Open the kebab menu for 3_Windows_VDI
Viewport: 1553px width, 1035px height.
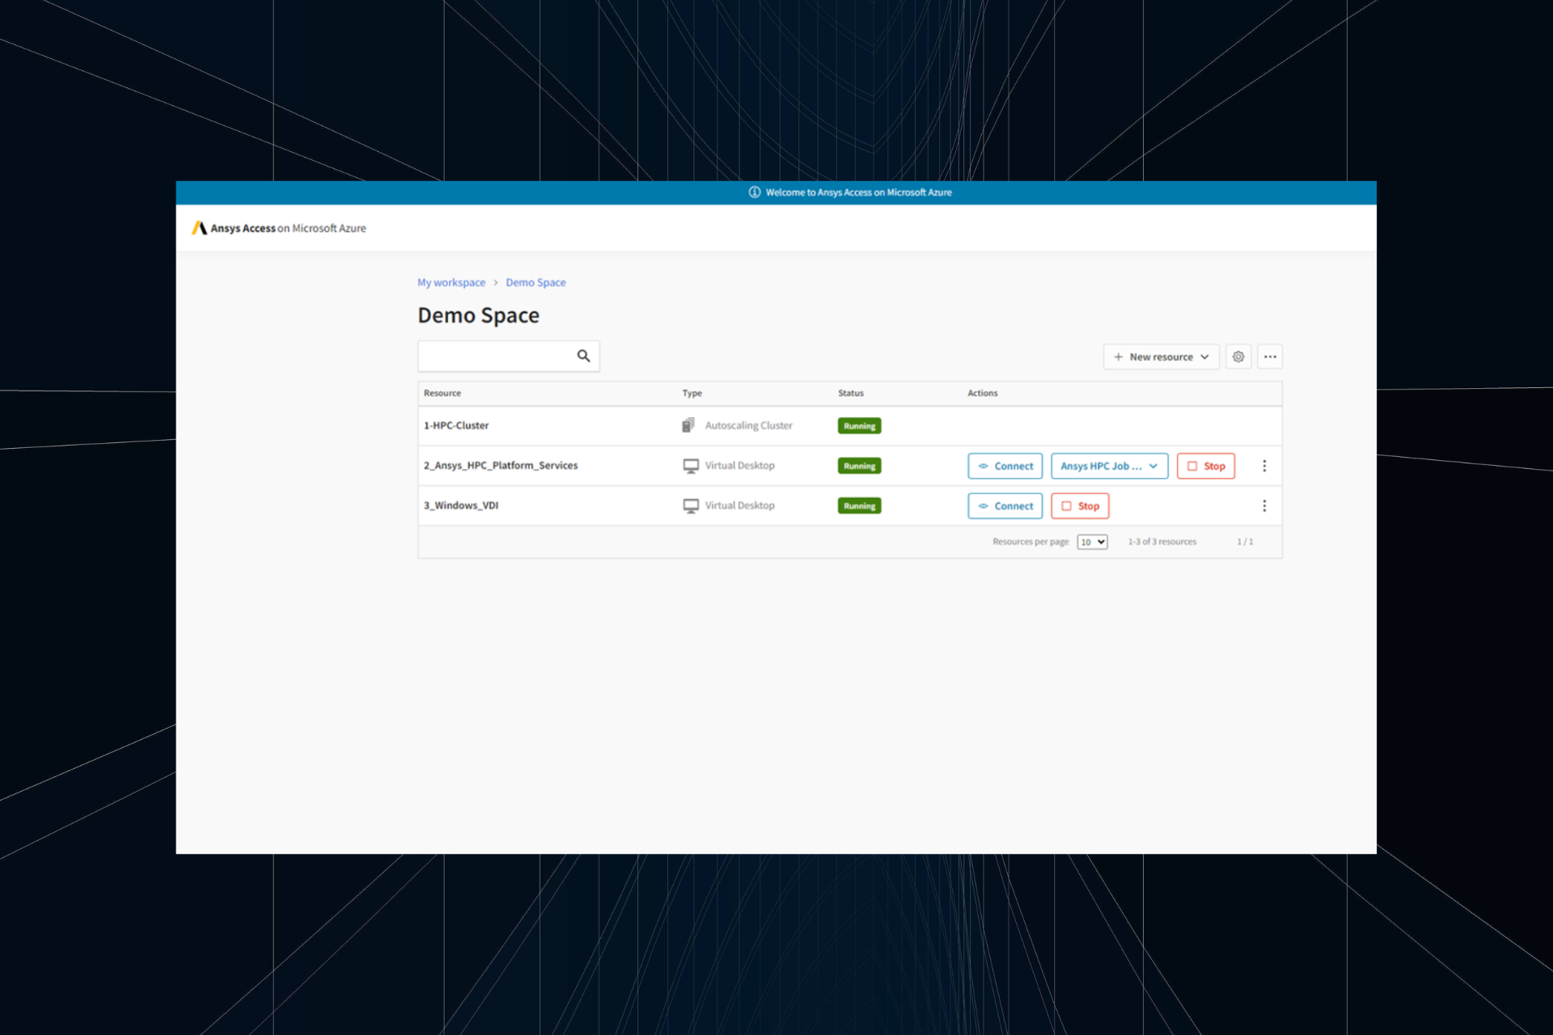(x=1264, y=506)
